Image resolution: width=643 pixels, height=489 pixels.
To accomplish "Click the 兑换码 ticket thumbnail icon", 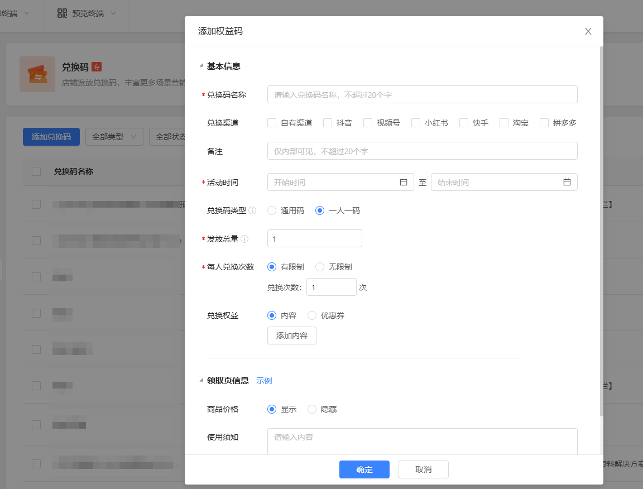I will pos(37,74).
